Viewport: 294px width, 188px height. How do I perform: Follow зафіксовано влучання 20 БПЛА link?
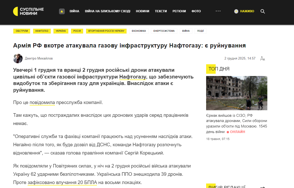[x=62, y=182]
